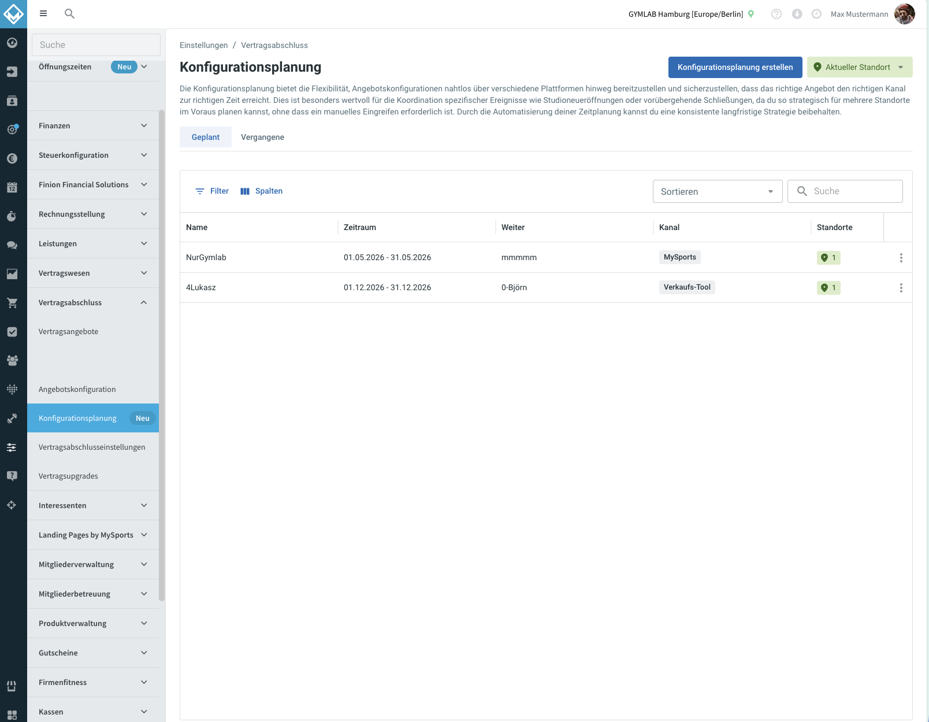Open the chat bubbles icon in sidebar
The width and height of the screenshot is (929, 722).
pos(12,245)
